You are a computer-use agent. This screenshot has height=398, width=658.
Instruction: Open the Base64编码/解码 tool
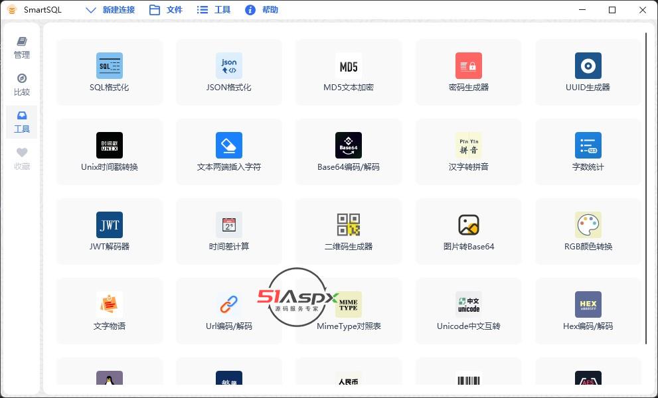pyautogui.click(x=349, y=152)
